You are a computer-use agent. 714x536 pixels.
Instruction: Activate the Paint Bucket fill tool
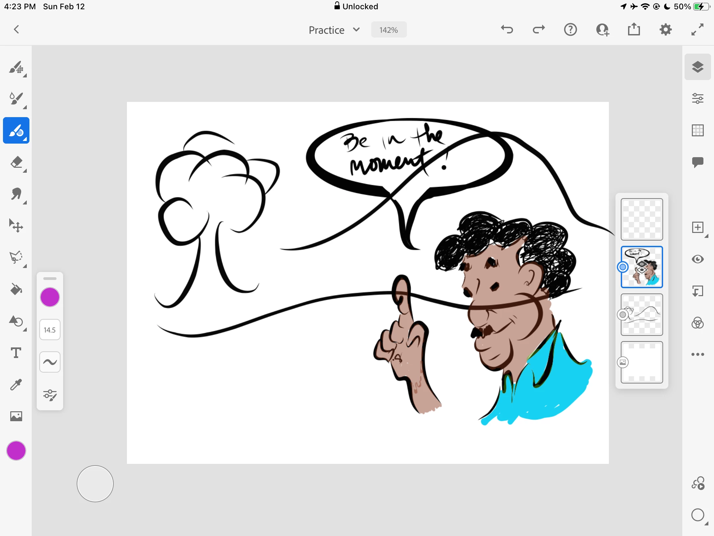pos(16,290)
